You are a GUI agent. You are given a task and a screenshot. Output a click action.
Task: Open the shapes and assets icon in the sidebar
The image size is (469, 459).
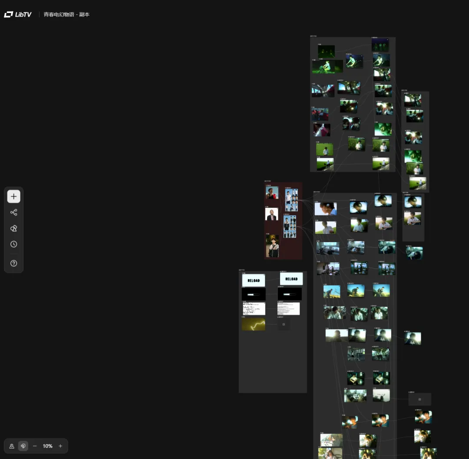coord(14,228)
